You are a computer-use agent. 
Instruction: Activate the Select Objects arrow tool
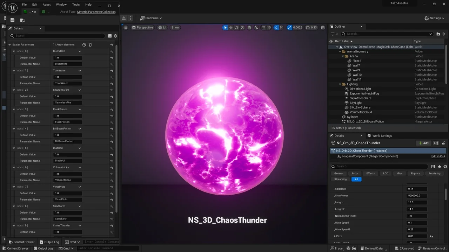[x=225, y=27]
